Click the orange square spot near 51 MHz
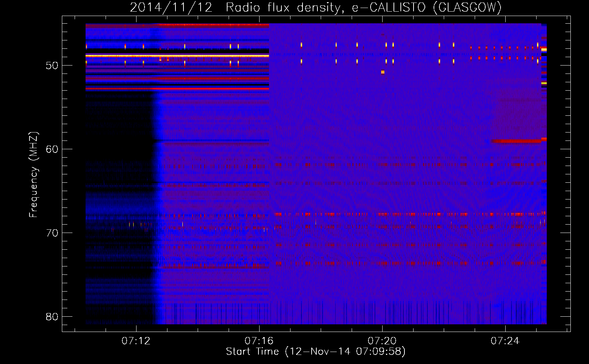Image resolution: width=589 pixels, height=364 pixels. click(383, 72)
